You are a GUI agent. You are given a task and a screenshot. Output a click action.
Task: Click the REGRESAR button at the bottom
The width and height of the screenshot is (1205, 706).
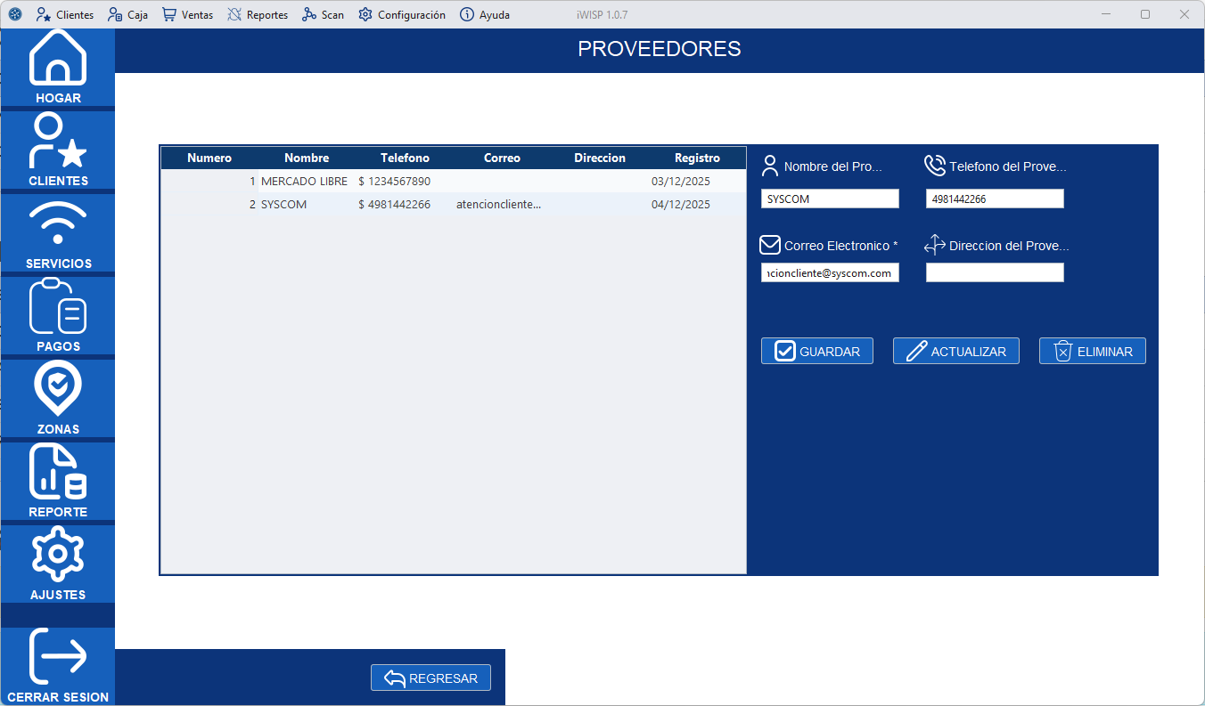click(x=430, y=677)
